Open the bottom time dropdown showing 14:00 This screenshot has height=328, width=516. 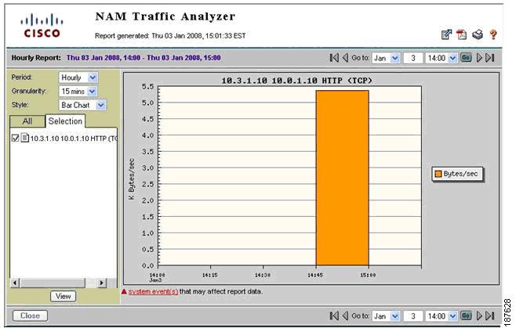pos(441,316)
